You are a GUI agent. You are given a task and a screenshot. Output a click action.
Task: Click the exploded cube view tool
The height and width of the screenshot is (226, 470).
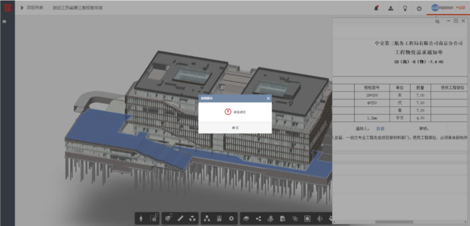click(x=192, y=219)
